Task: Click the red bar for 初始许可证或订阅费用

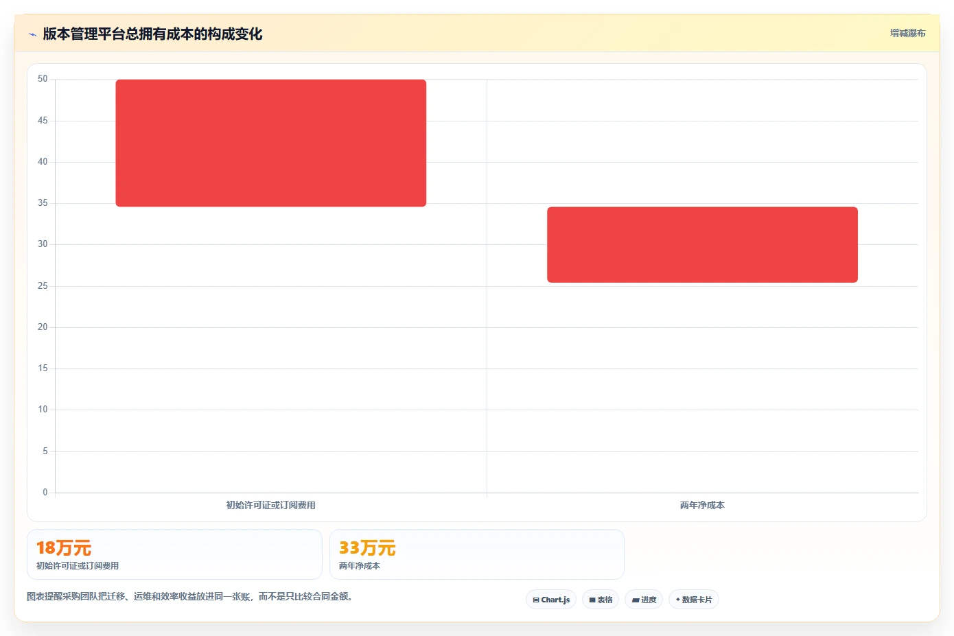Action: (x=271, y=143)
